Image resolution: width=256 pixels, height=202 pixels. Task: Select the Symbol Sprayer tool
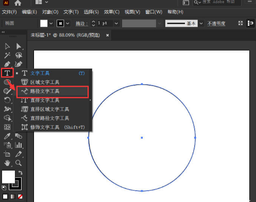coord(7,145)
